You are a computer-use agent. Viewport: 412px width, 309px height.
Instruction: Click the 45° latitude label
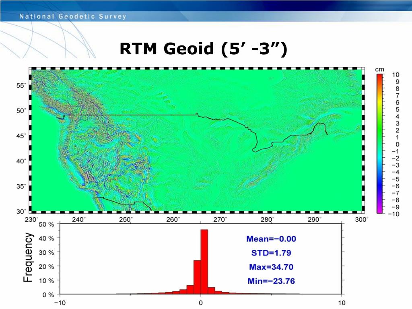(x=21, y=136)
